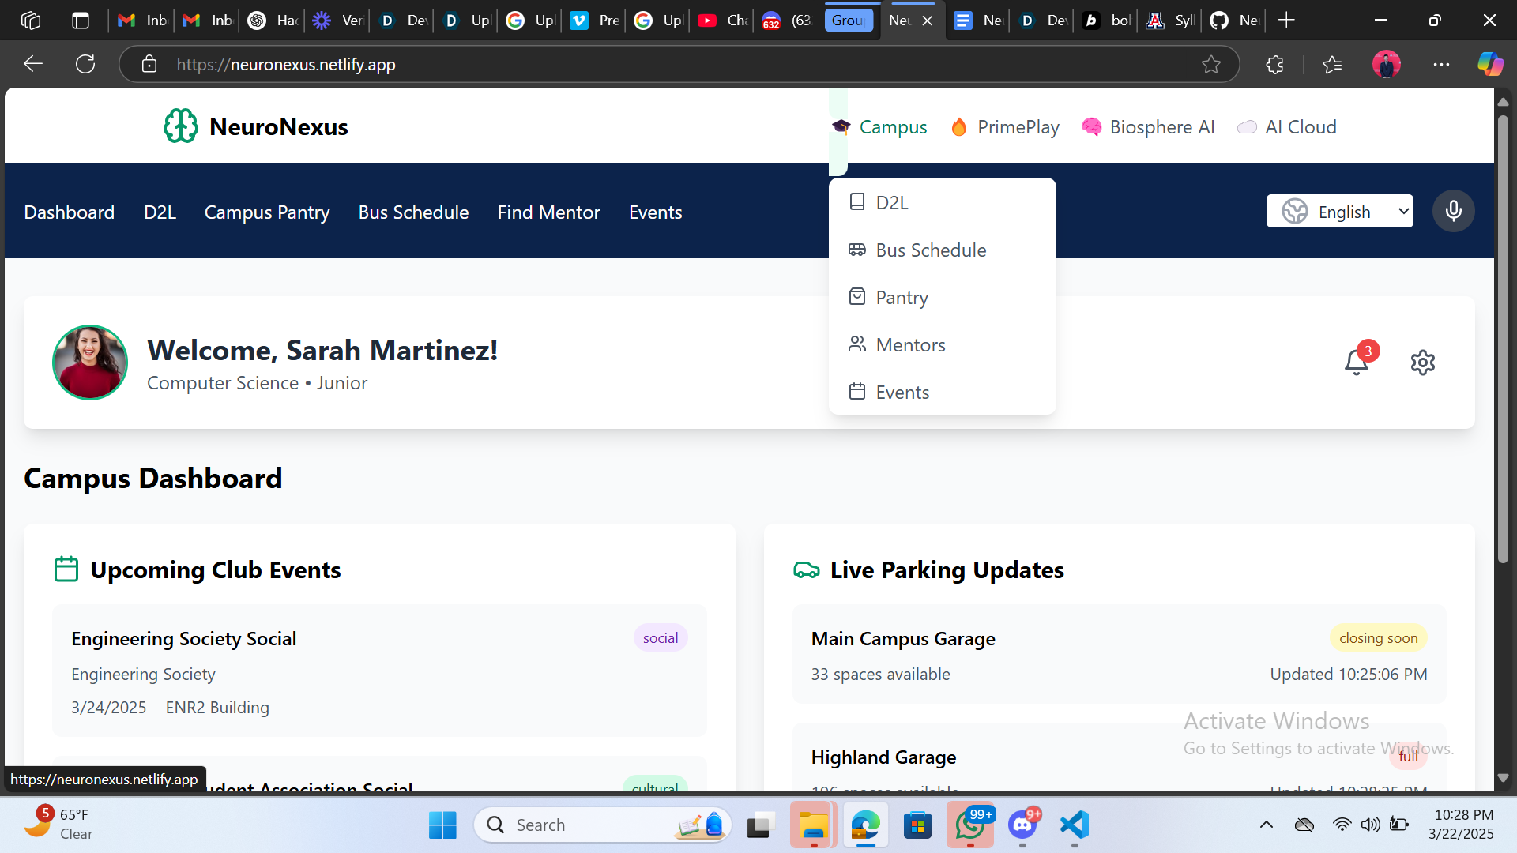Expand the English language dropdown

(x=1340, y=212)
